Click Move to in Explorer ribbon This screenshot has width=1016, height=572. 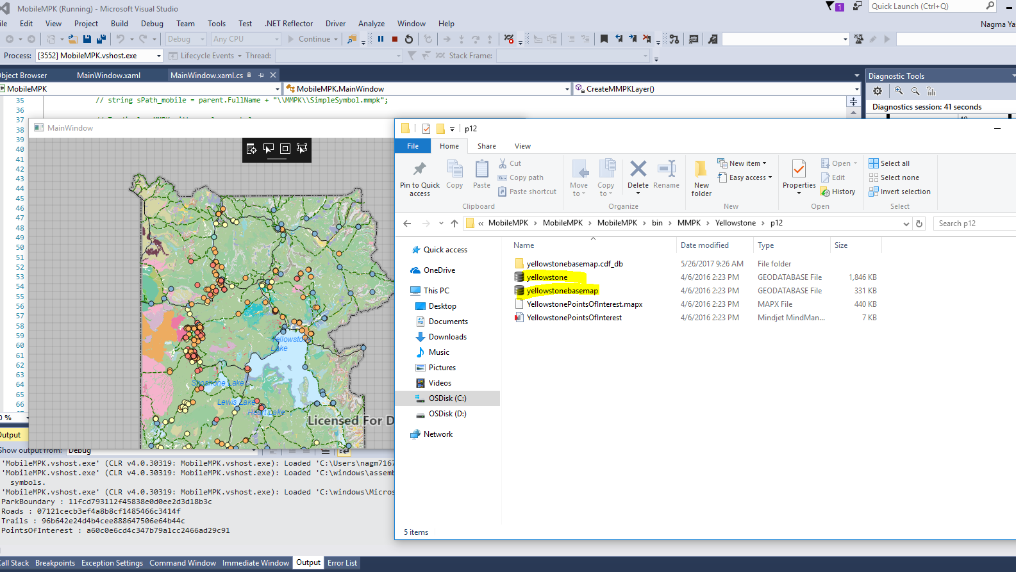coord(579,178)
